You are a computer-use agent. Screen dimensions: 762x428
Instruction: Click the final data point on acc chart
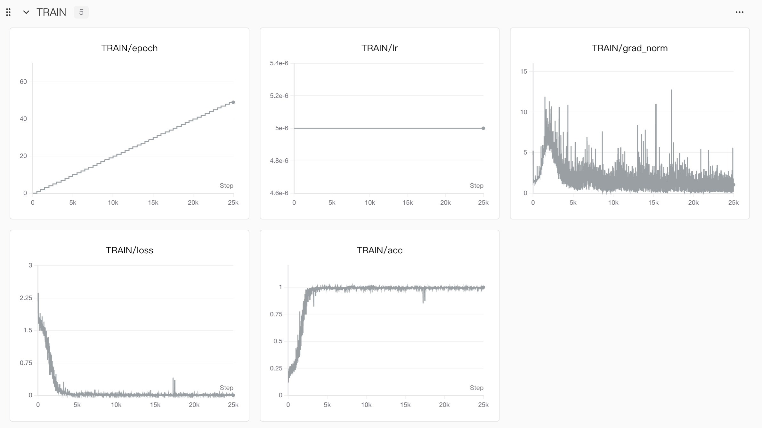coord(483,287)
